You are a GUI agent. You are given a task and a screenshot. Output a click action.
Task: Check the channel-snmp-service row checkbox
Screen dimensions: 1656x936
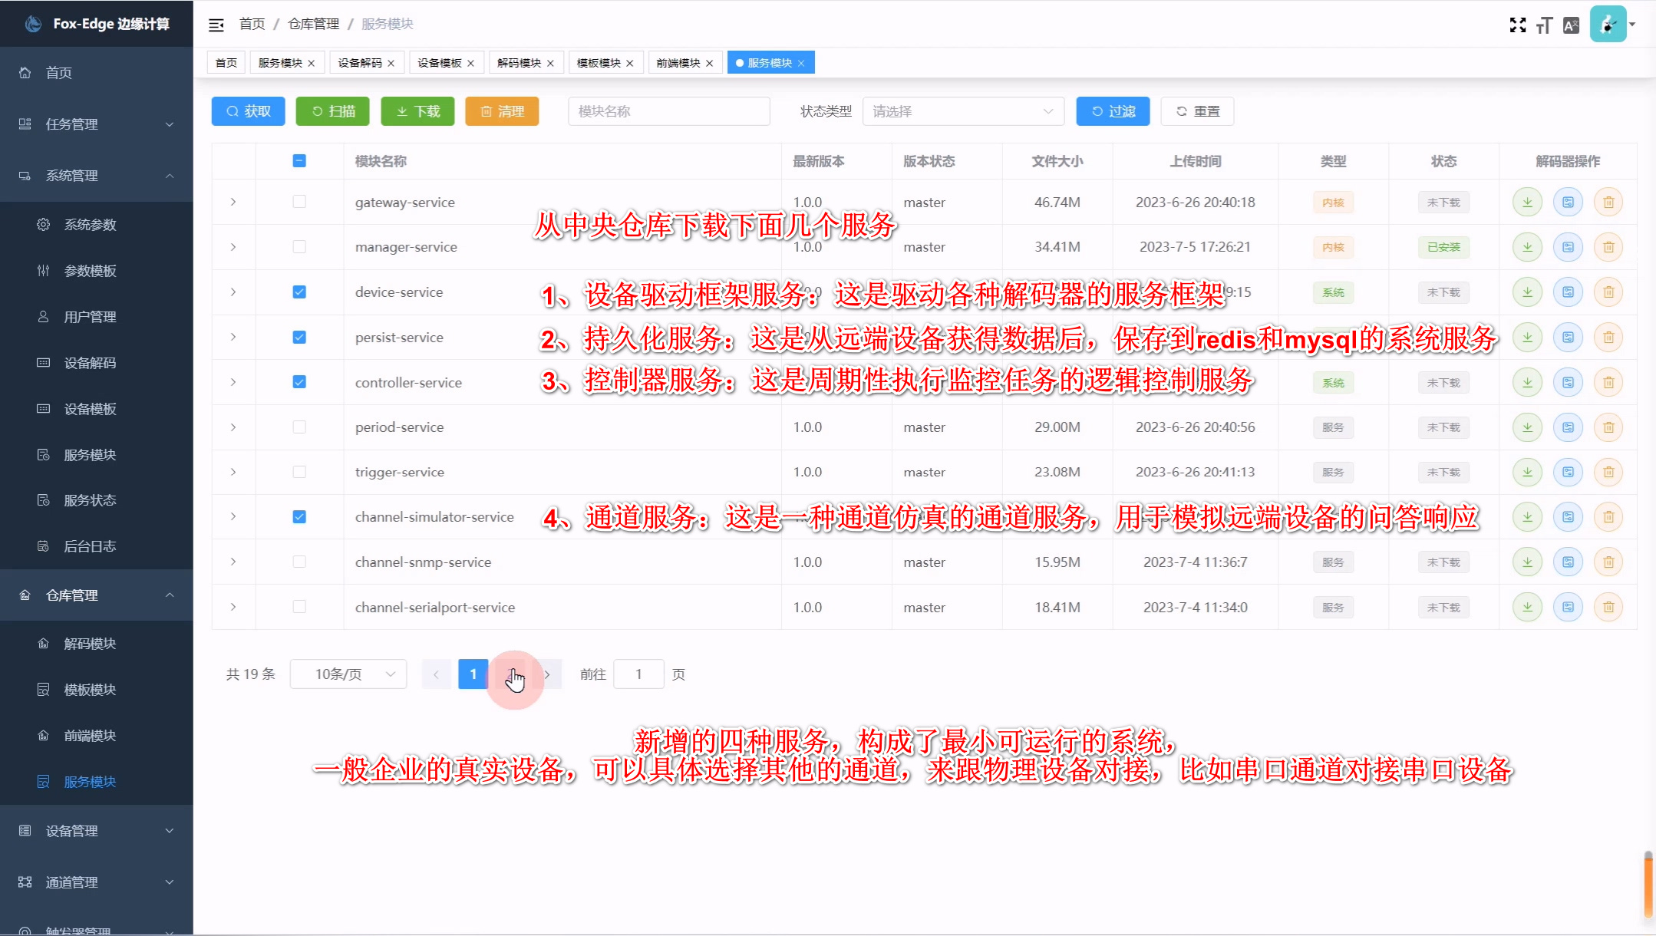299,562
